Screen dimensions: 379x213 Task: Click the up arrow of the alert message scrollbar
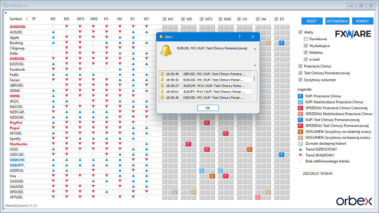(x=255, y=49)
